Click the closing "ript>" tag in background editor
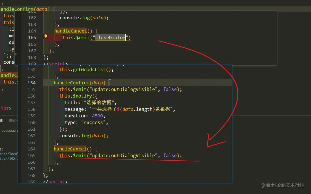This screenshot has height=194, width=311. 6,109
